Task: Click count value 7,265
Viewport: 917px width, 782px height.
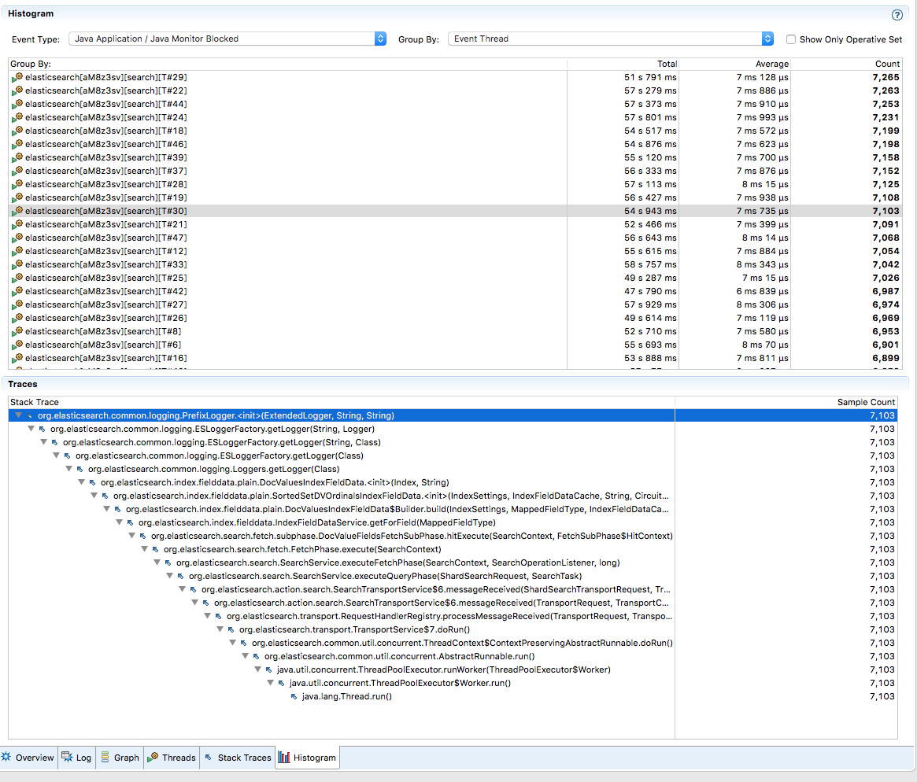Action: pyautogui.click(x=886, y=77)
